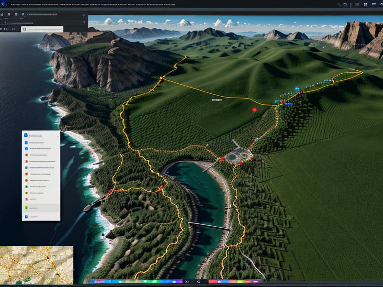Select the red waypoint at the cliffside trail junction

tap(162, 77)
